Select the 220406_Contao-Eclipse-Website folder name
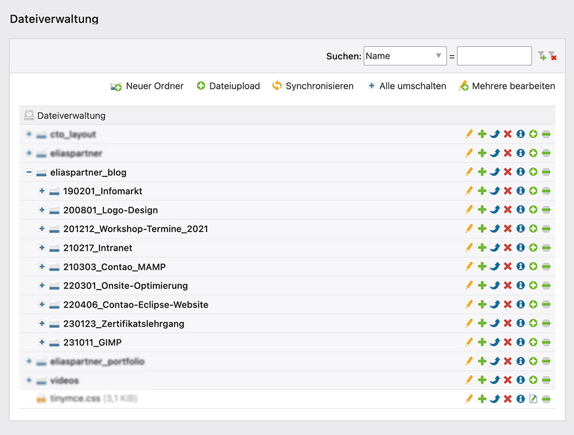The width and height of the screenshot is (574, 435). (136, 304)
